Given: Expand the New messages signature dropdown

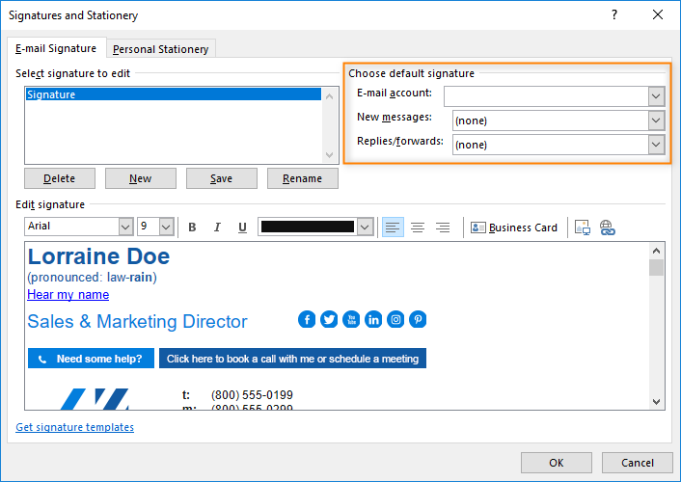Looking at the screenshot, I should (656, 120).
